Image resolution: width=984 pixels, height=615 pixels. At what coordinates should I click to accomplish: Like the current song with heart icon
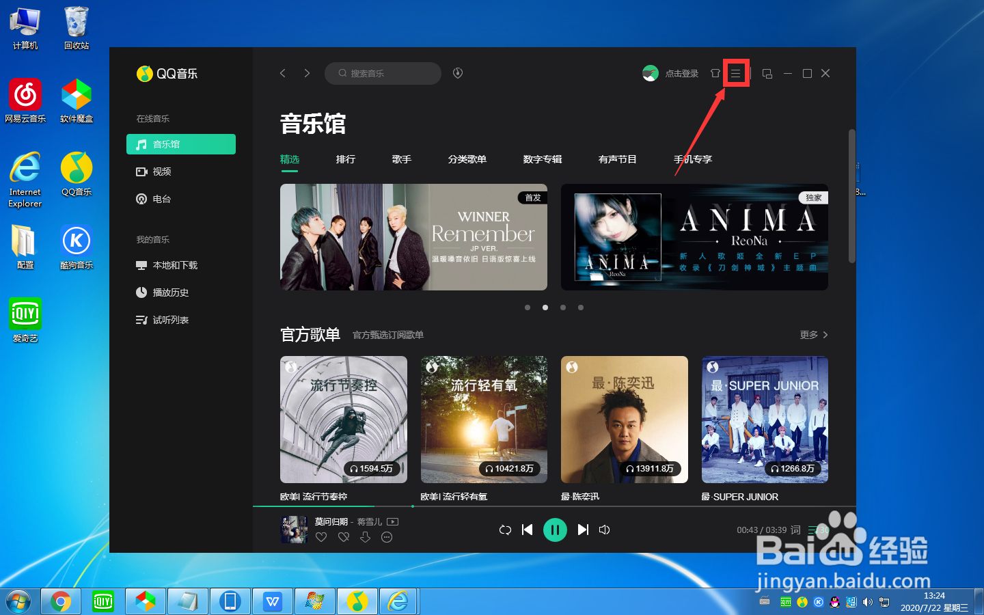click(x=321, y=537)
